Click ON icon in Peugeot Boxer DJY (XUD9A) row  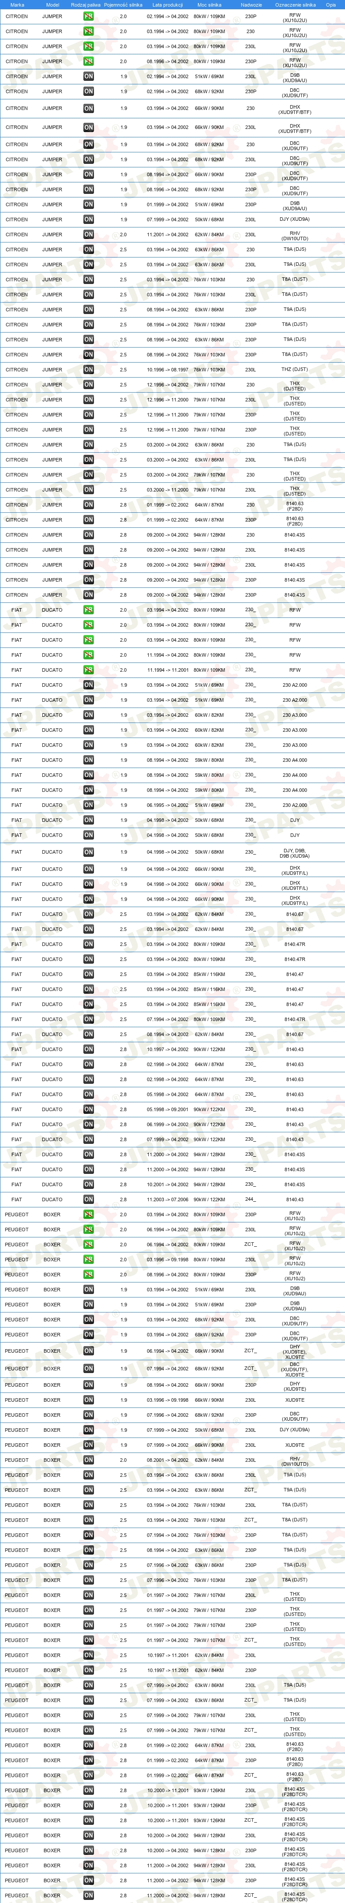click(x=88, y=1430)
